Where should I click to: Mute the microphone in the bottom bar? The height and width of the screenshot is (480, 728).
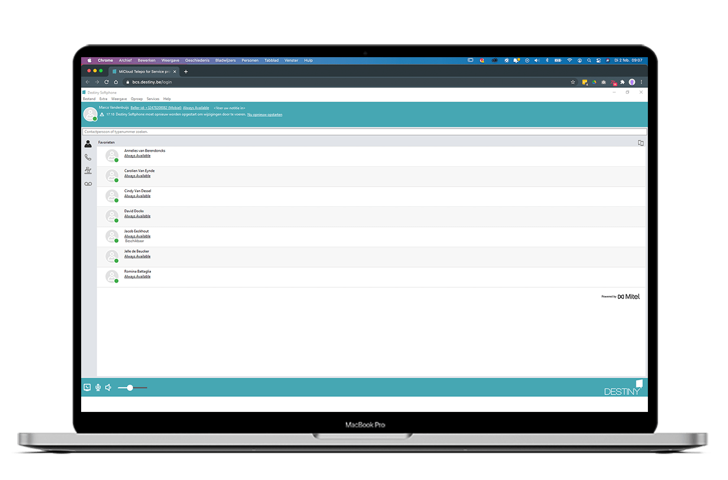98,387
